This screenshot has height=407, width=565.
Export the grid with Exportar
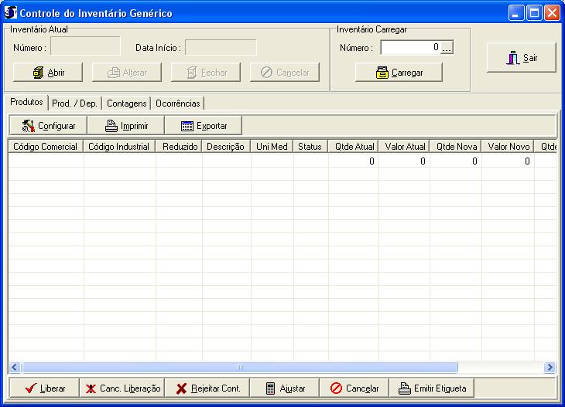203,125
